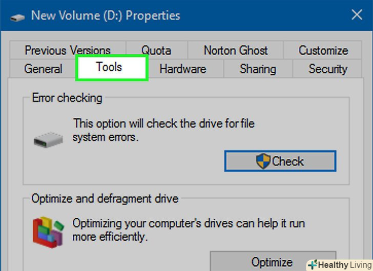
Task: Open the Sharing tab
Action: (258, 69)
